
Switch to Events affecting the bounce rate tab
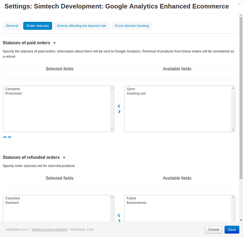(x=82, y=26)
